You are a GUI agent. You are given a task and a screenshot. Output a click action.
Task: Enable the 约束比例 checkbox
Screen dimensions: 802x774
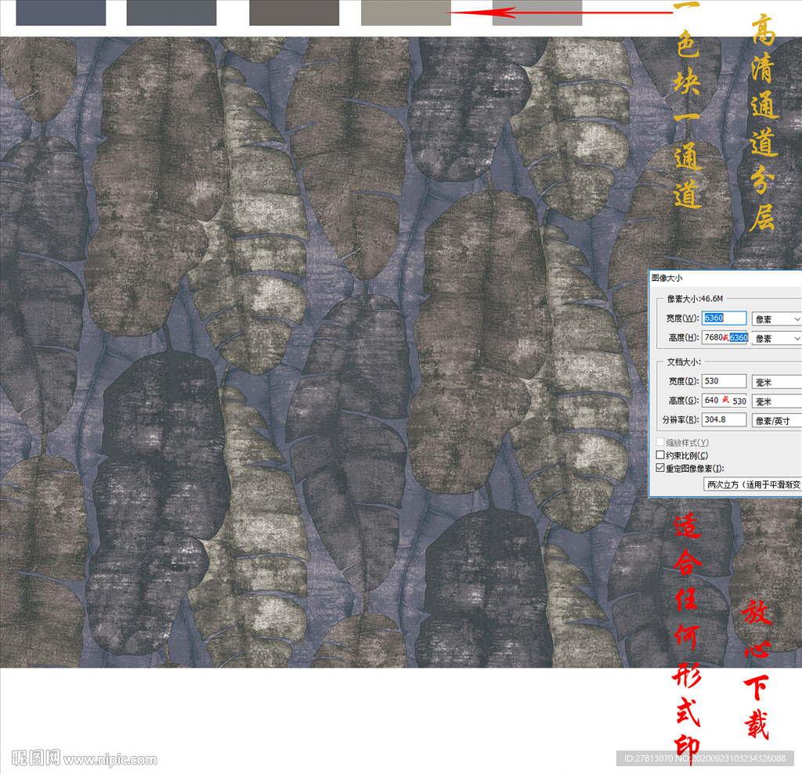pyautogui.click(x=660, y=455)
